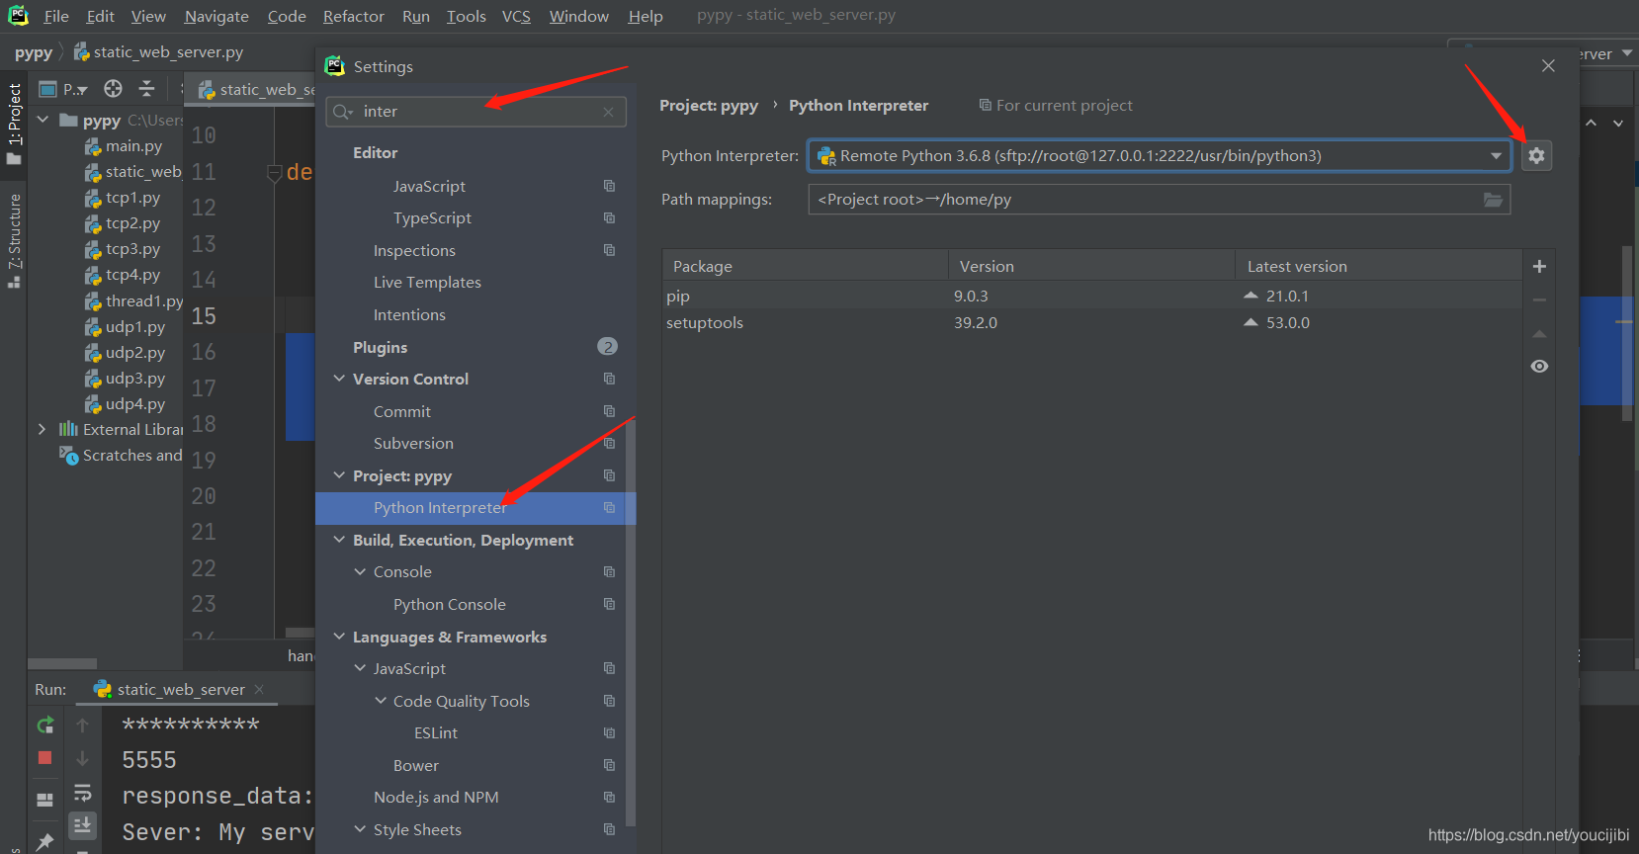This screenshot has height=854, width=1639.
Task: Open the Help menu
Action: coord(646,16)
